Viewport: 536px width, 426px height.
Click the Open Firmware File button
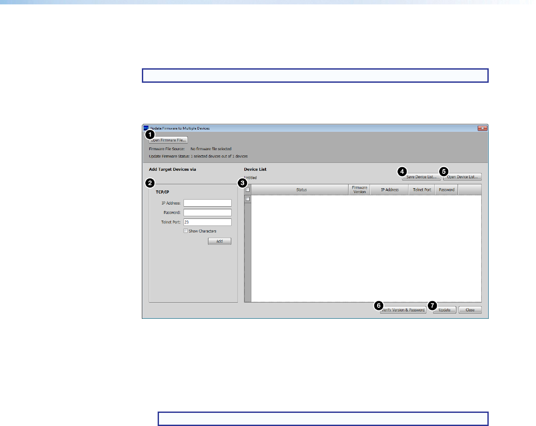168,140
